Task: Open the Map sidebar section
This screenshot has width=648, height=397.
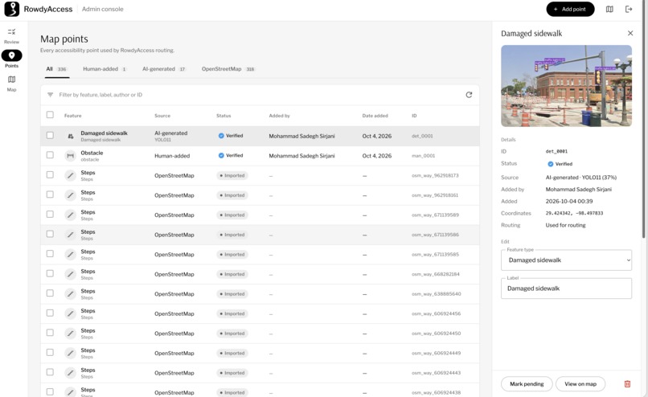Action: click(11, 84)
